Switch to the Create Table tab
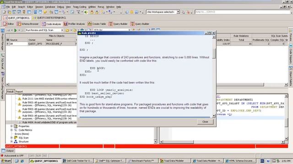 [97, 24]
